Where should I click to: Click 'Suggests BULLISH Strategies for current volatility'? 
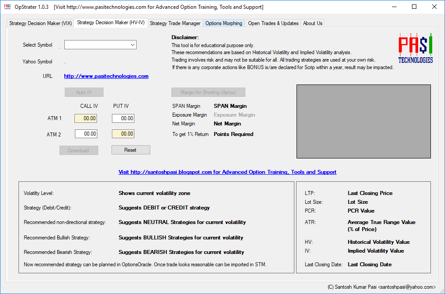[x=181, y=238]
